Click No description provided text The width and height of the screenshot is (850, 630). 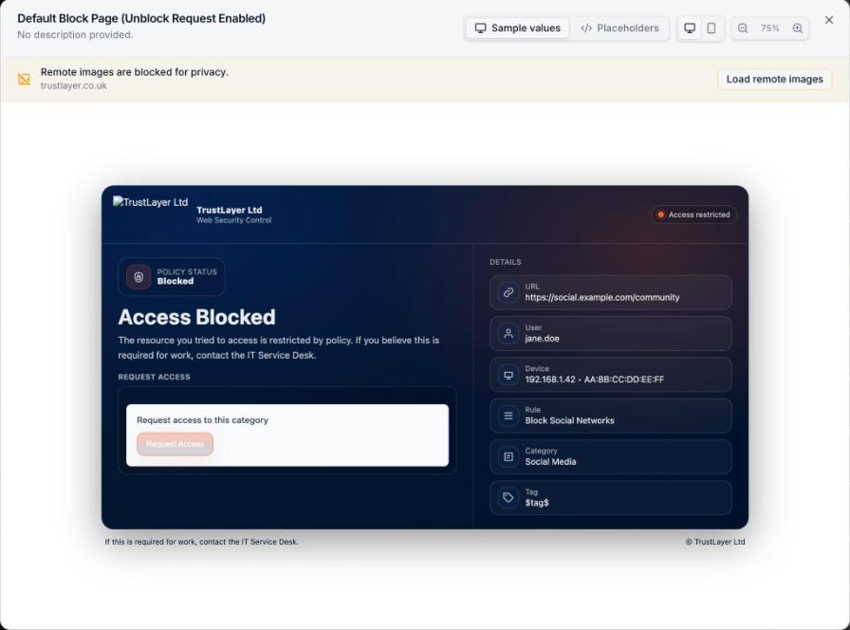pyautogui.click(x=75, y=35)
